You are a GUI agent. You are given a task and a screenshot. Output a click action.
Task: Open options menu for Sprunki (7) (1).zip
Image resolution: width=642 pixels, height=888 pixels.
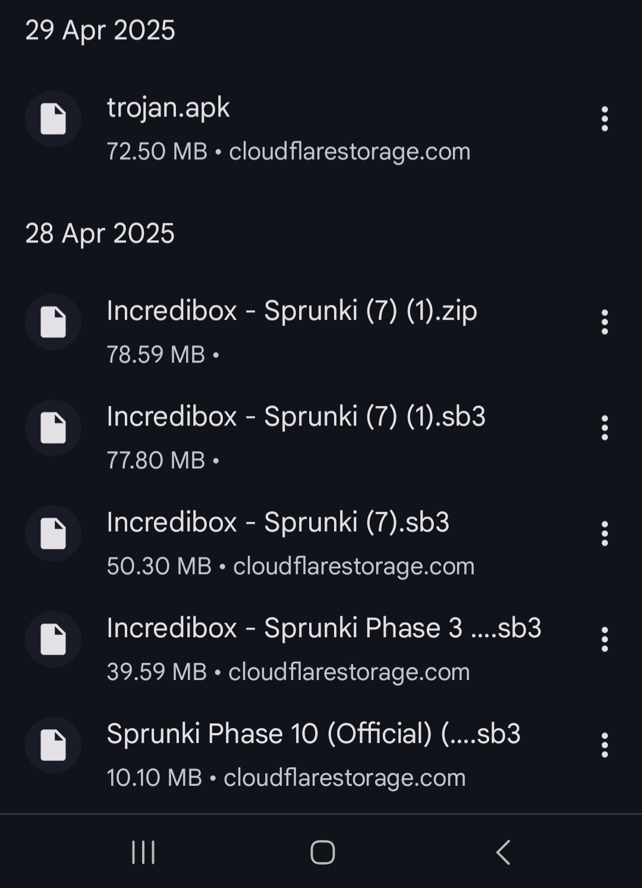coord(605,322)
